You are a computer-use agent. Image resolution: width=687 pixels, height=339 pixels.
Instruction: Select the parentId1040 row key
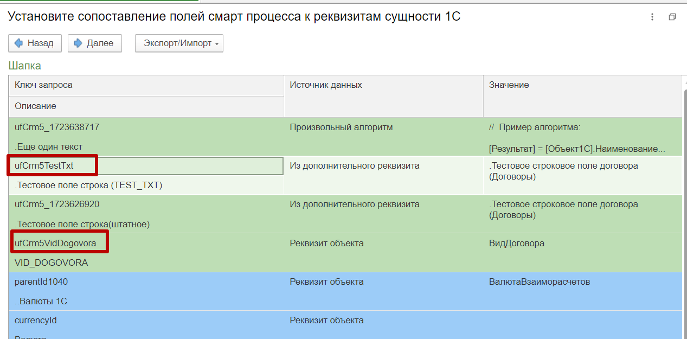(x=41, y=282)
